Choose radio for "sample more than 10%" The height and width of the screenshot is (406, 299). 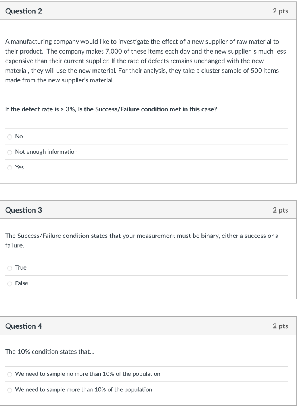[x=10, y=390]
